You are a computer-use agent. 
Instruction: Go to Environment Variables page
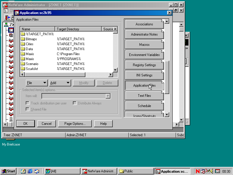(x=144, y=55)
